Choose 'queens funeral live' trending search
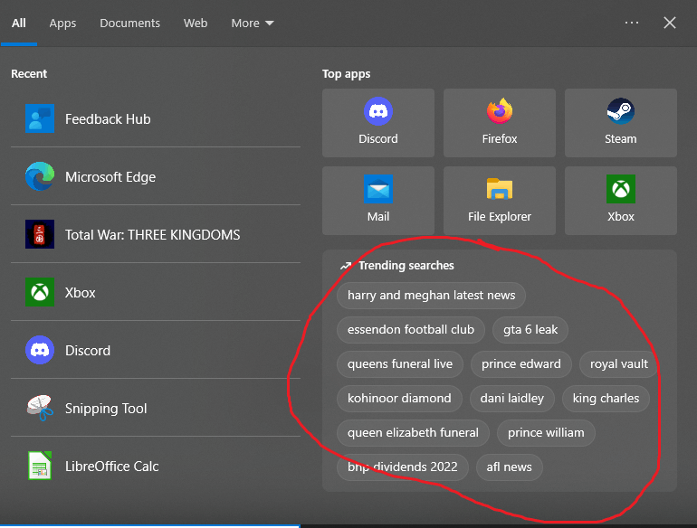Viewport: 697px width, 528px height. tap(400, 364)
